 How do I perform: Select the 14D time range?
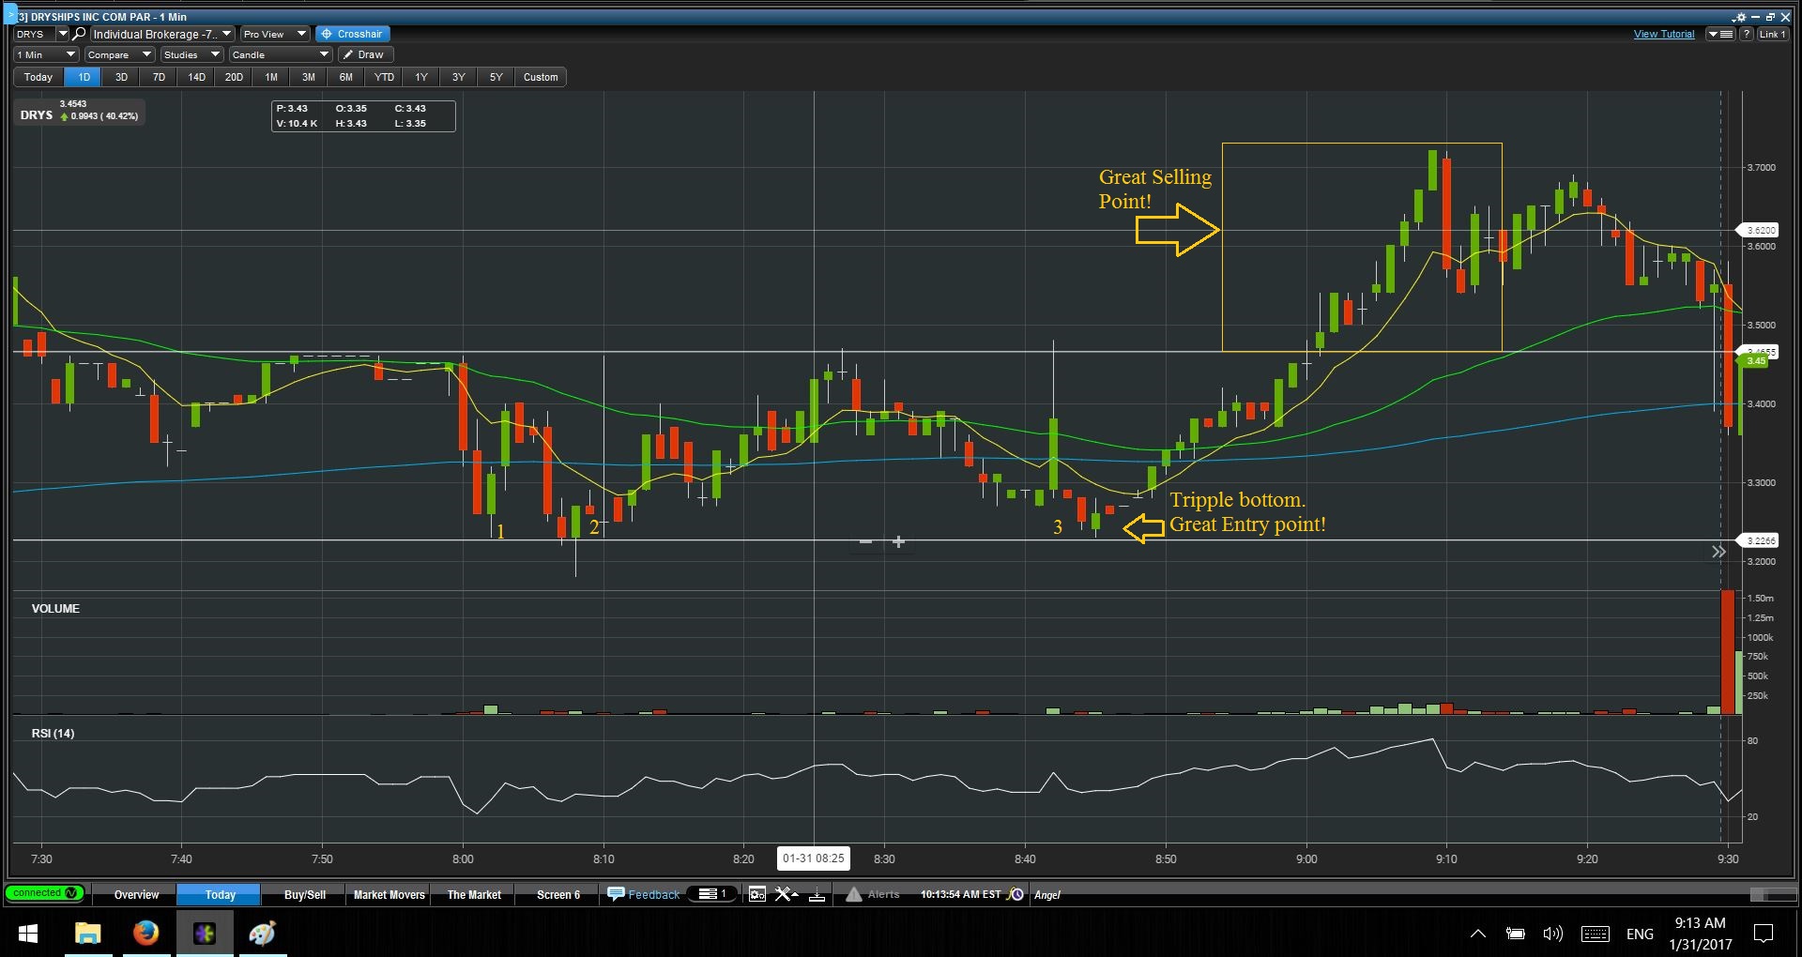pos(196,77)
